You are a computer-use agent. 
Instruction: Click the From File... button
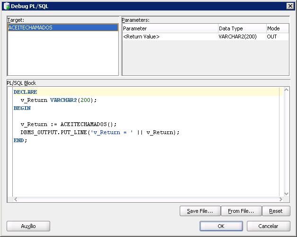coord(241,211)
